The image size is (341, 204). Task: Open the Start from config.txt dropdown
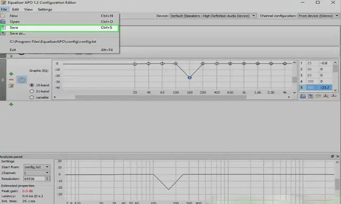pyautogui.click(x=37, y=167)
